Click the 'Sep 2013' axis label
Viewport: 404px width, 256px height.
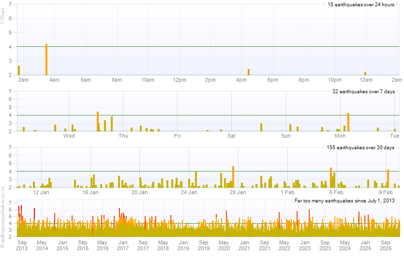(22, 245)
